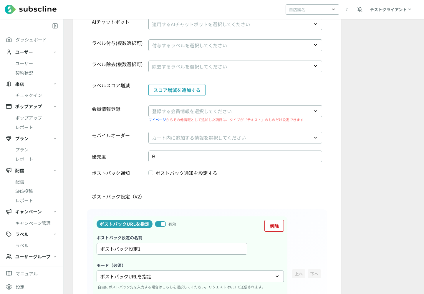Open SNS投稿 in the sidebar
Image resolution: width=424 pixels, height=294 pixels.
tap(24, 191)
